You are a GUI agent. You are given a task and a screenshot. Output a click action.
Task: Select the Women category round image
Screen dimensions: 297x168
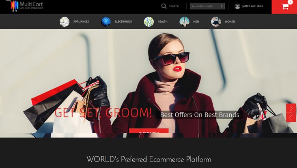pos(216,21)
